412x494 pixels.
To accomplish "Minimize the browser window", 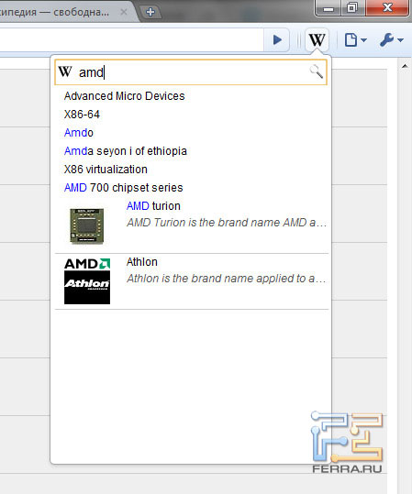I will coord(328,8).
